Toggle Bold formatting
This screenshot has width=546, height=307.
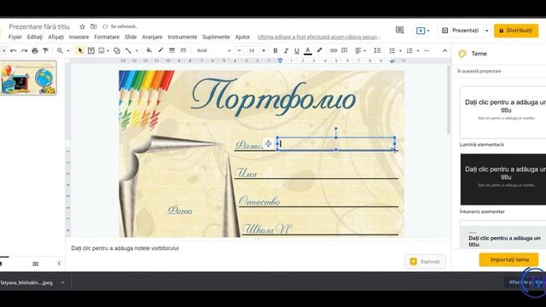(x=275, y=51)
